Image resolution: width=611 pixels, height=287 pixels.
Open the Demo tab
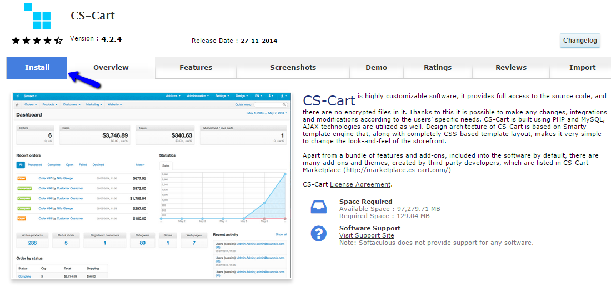click(377, 68)
